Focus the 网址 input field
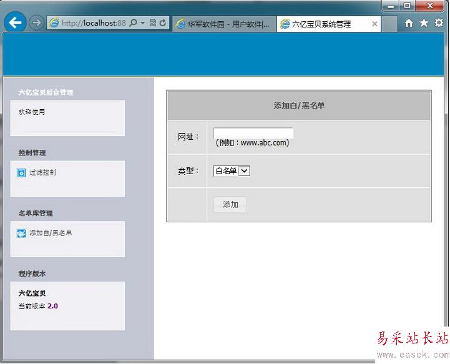The height and width of the screenshot is (364, 450). click(x=253, y=134)
